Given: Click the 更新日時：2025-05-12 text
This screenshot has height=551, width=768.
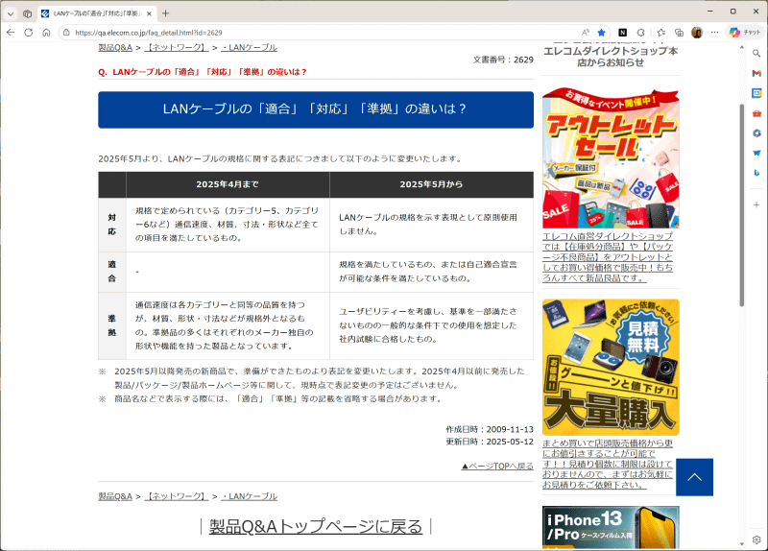Looking at the screenshot, I should point(490,442).
